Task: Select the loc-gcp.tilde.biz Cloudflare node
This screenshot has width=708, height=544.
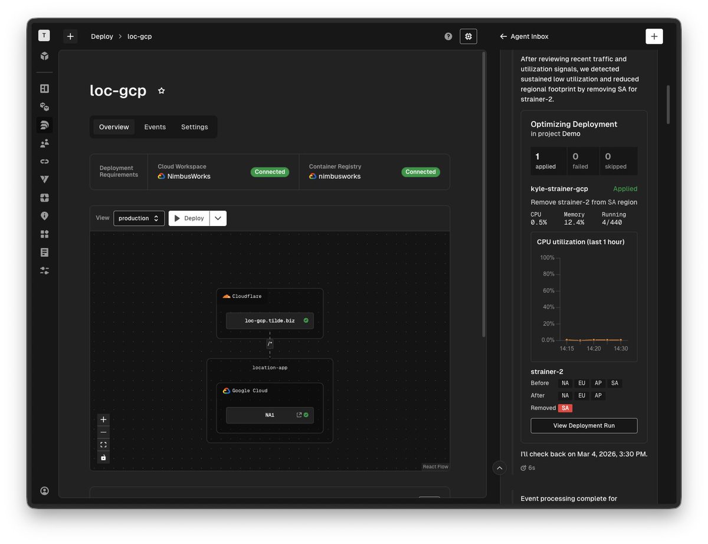Action: click(270, 321)
